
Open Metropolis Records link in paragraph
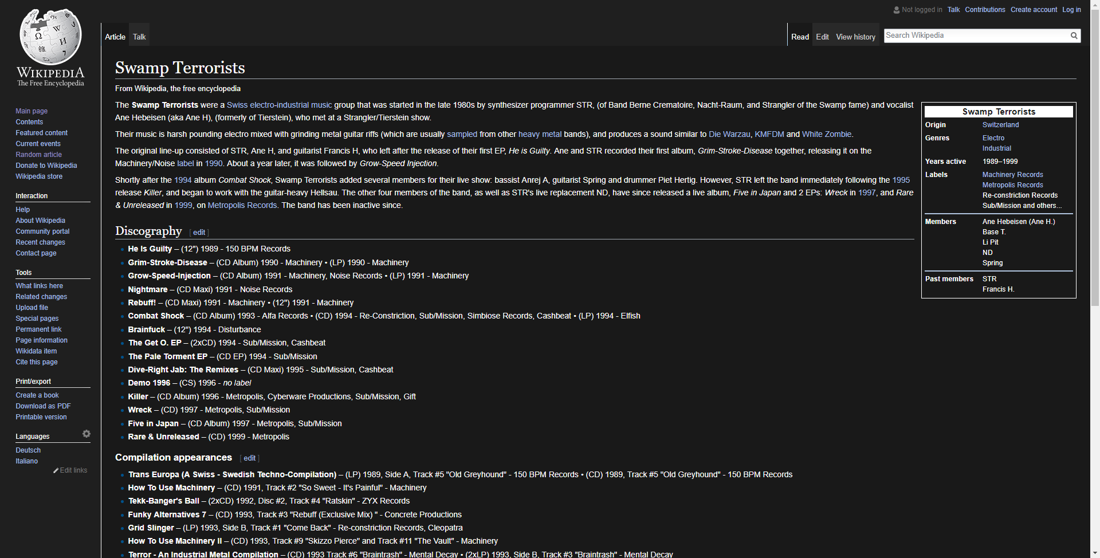pyautogui.click(x=242, y=205)
